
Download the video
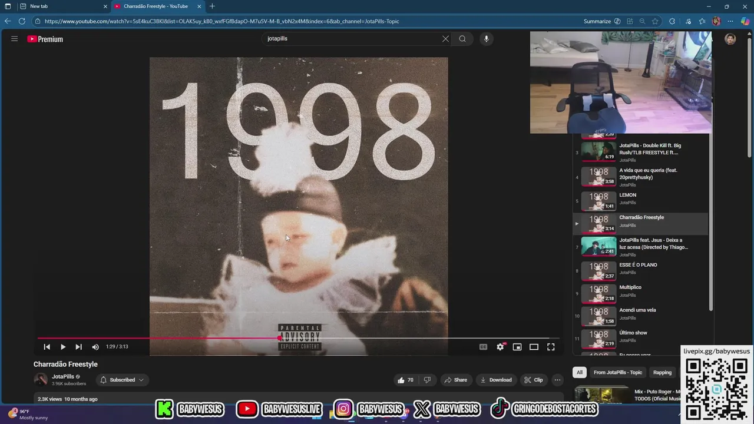(495, 380)
